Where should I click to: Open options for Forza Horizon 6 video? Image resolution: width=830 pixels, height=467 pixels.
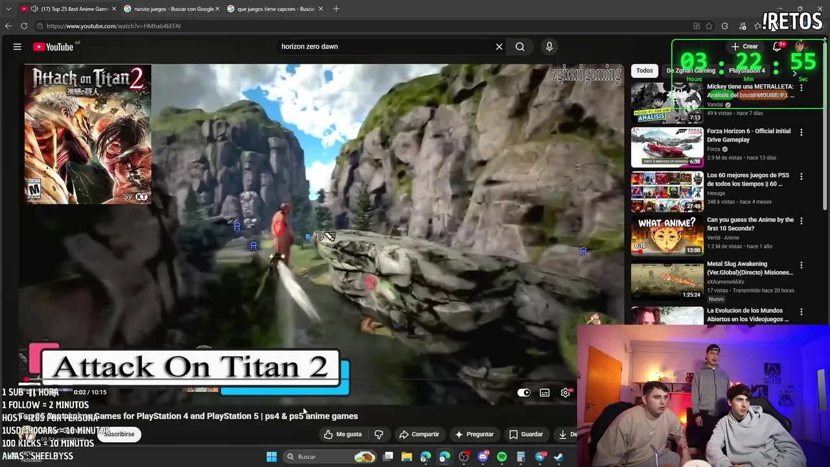tap(801, 132)
